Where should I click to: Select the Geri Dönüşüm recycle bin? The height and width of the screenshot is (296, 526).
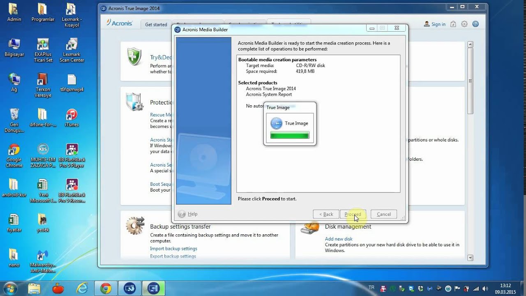click(14, 120)
